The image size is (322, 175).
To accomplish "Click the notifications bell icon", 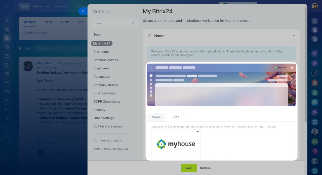I will click(x=315, y=21).
